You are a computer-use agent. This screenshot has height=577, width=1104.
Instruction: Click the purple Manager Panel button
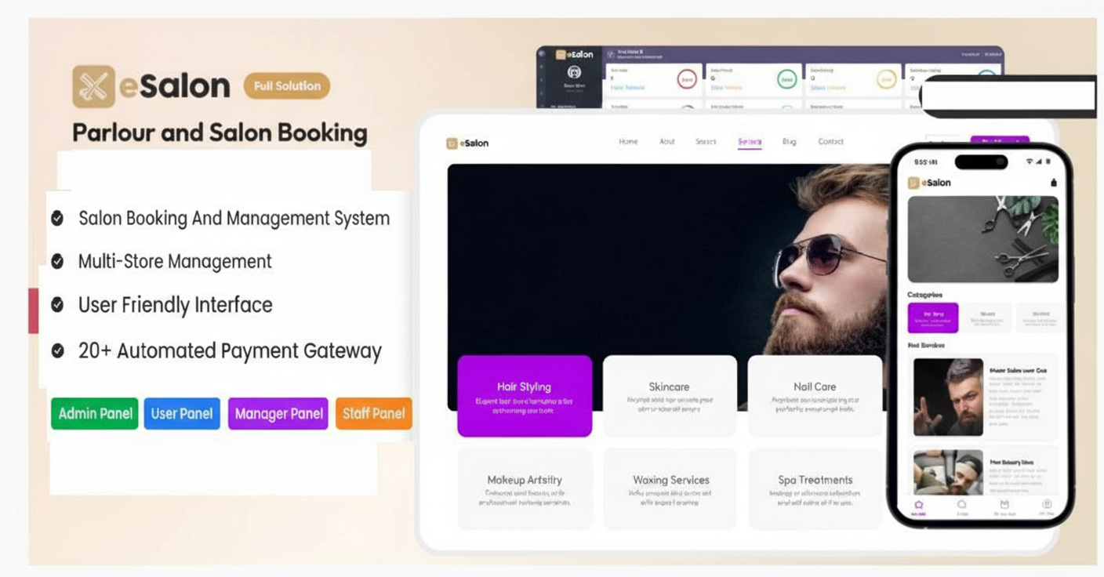click(278, 413)
